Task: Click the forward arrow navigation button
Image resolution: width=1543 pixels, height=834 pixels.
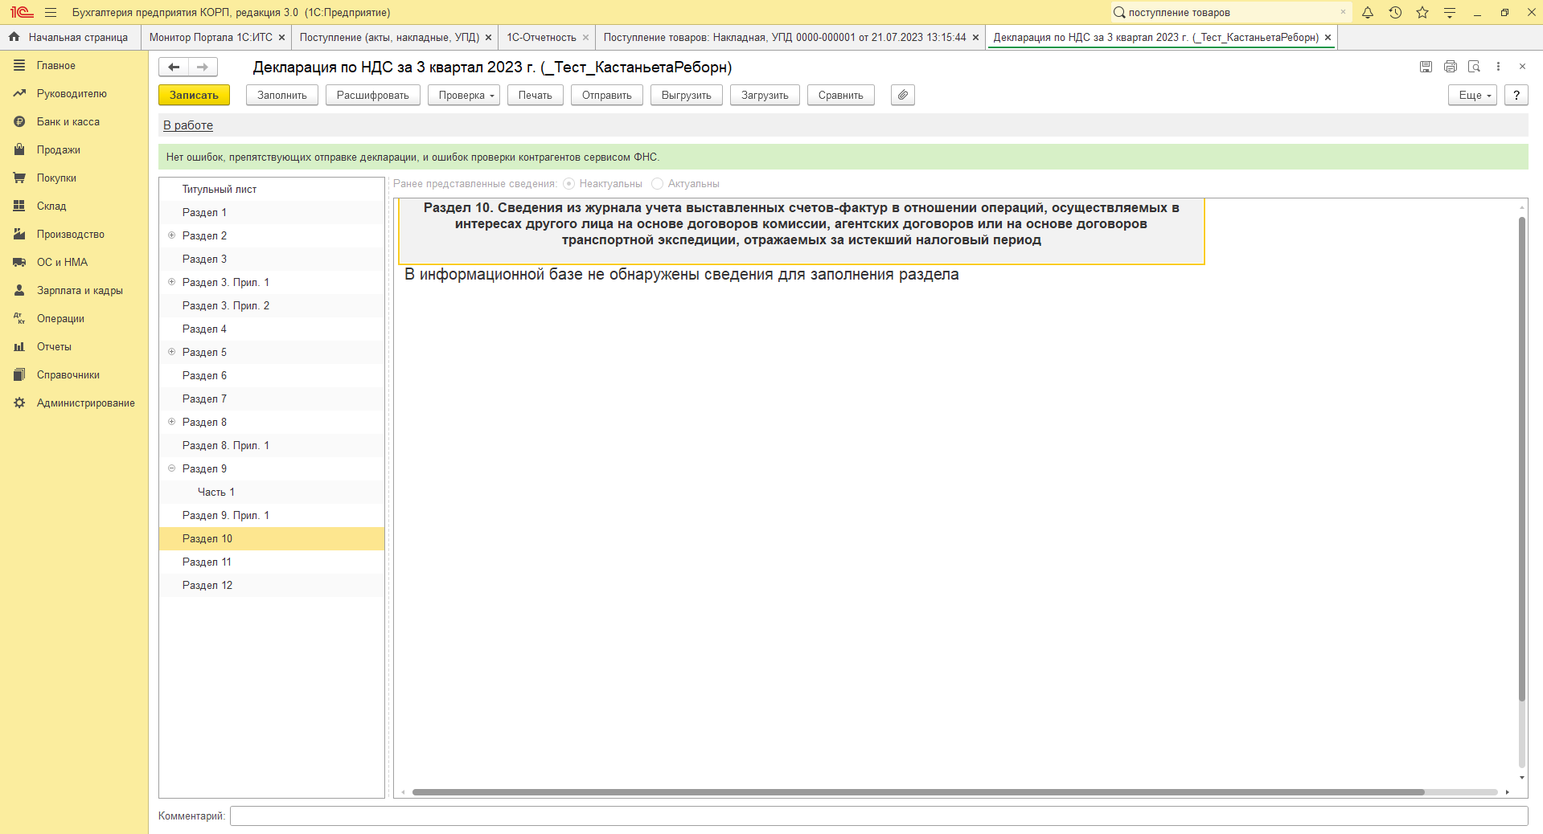Action: coord(203,67)
